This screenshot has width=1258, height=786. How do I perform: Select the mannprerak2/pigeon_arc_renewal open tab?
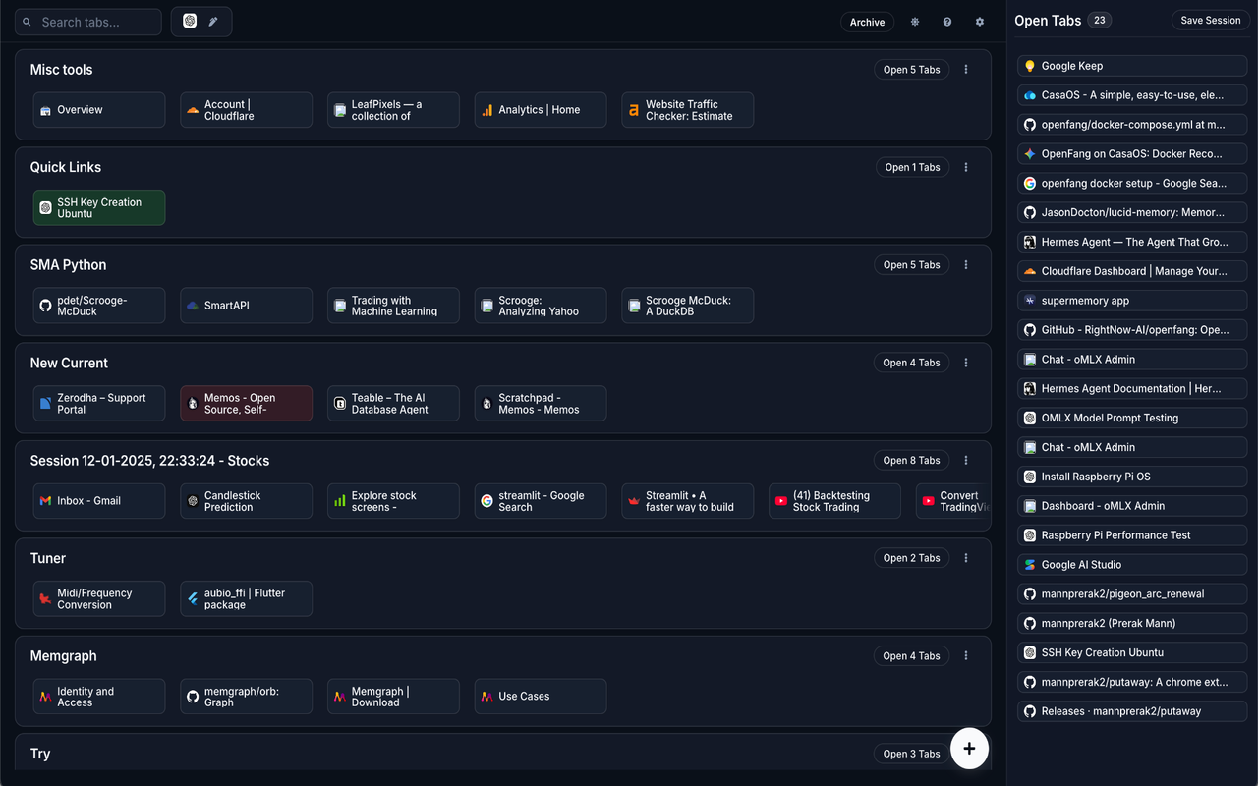point(1132,594)
